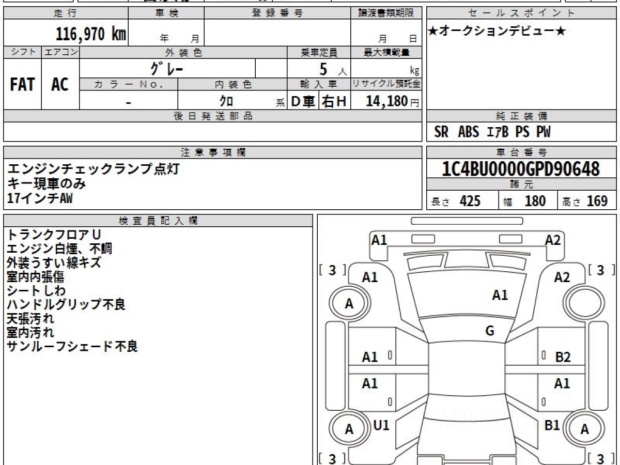Click the ABS equipment code
The height and width of the screenshot is (465, 620).
click(469, 132)
